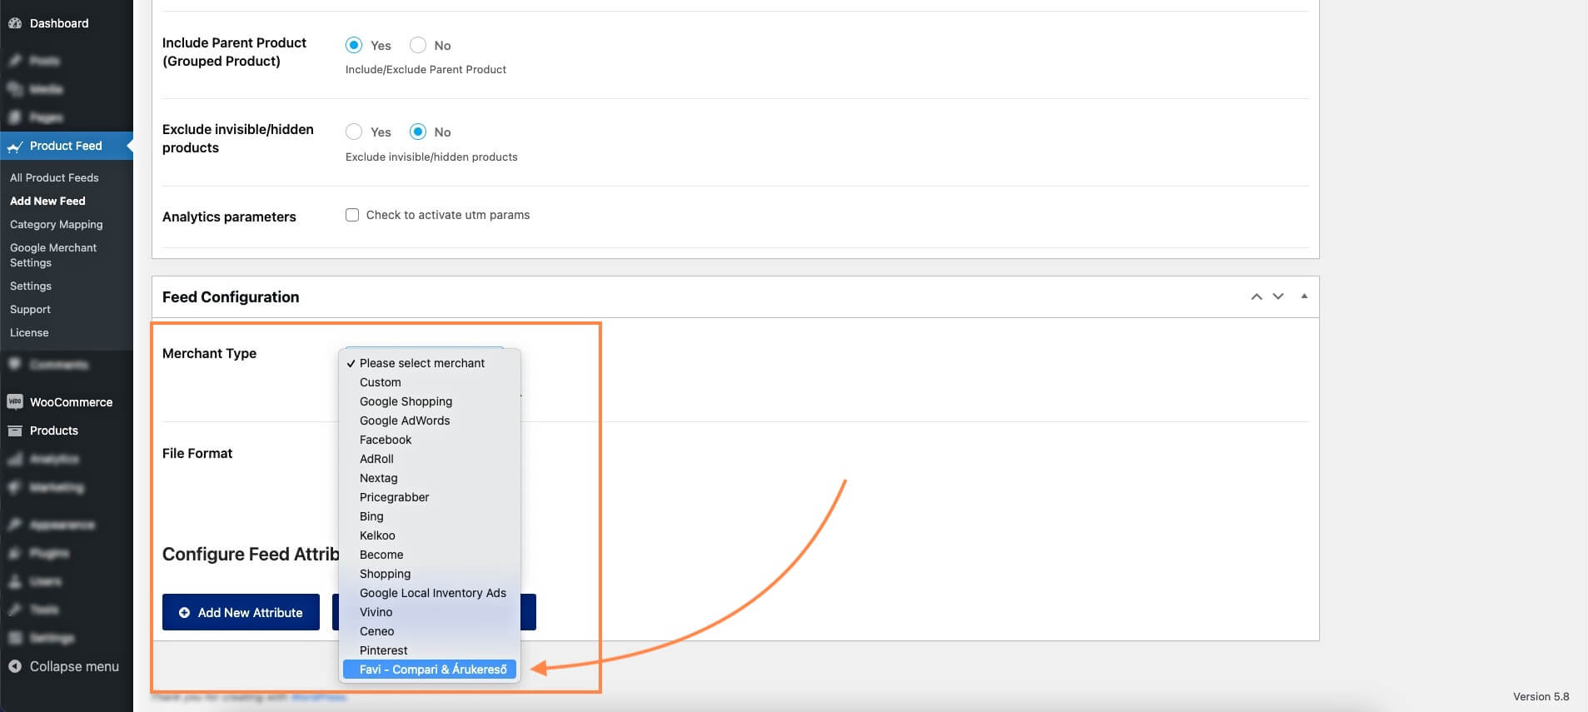Viewport: 1588px width, 712px height.
Task: Click the Dashboard gauge icon
Action: (14, 23)
